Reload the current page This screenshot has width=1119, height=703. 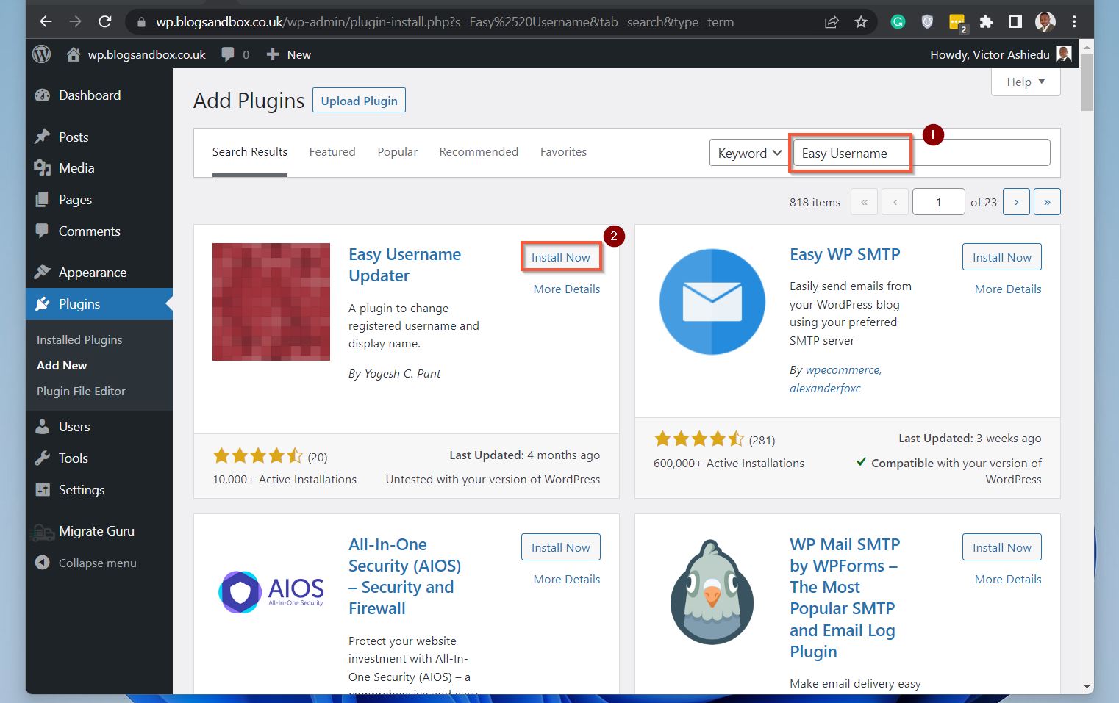click(x=105, y=22)
